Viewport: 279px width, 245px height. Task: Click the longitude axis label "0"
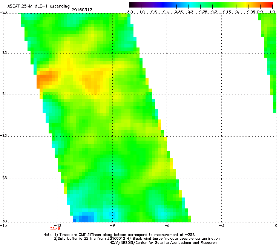[x=276, y=225]
